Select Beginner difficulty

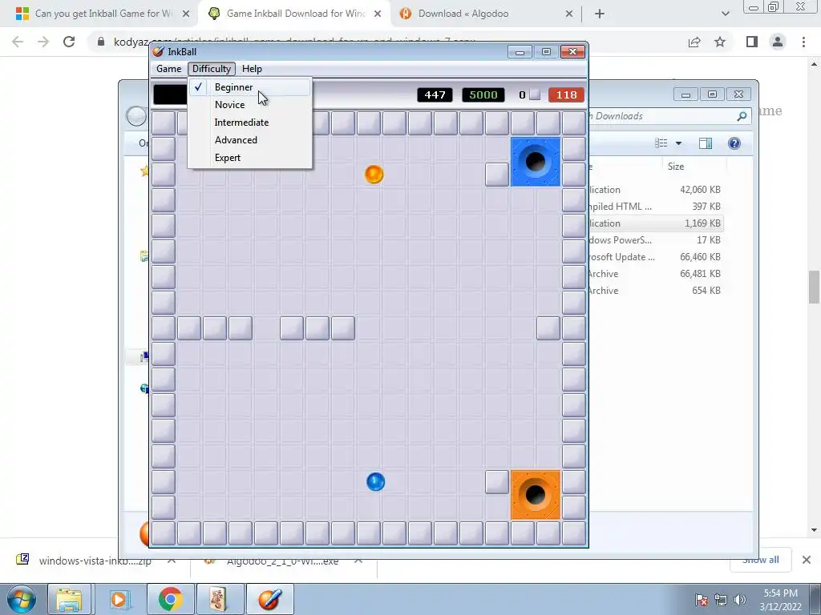pos(250,87)
